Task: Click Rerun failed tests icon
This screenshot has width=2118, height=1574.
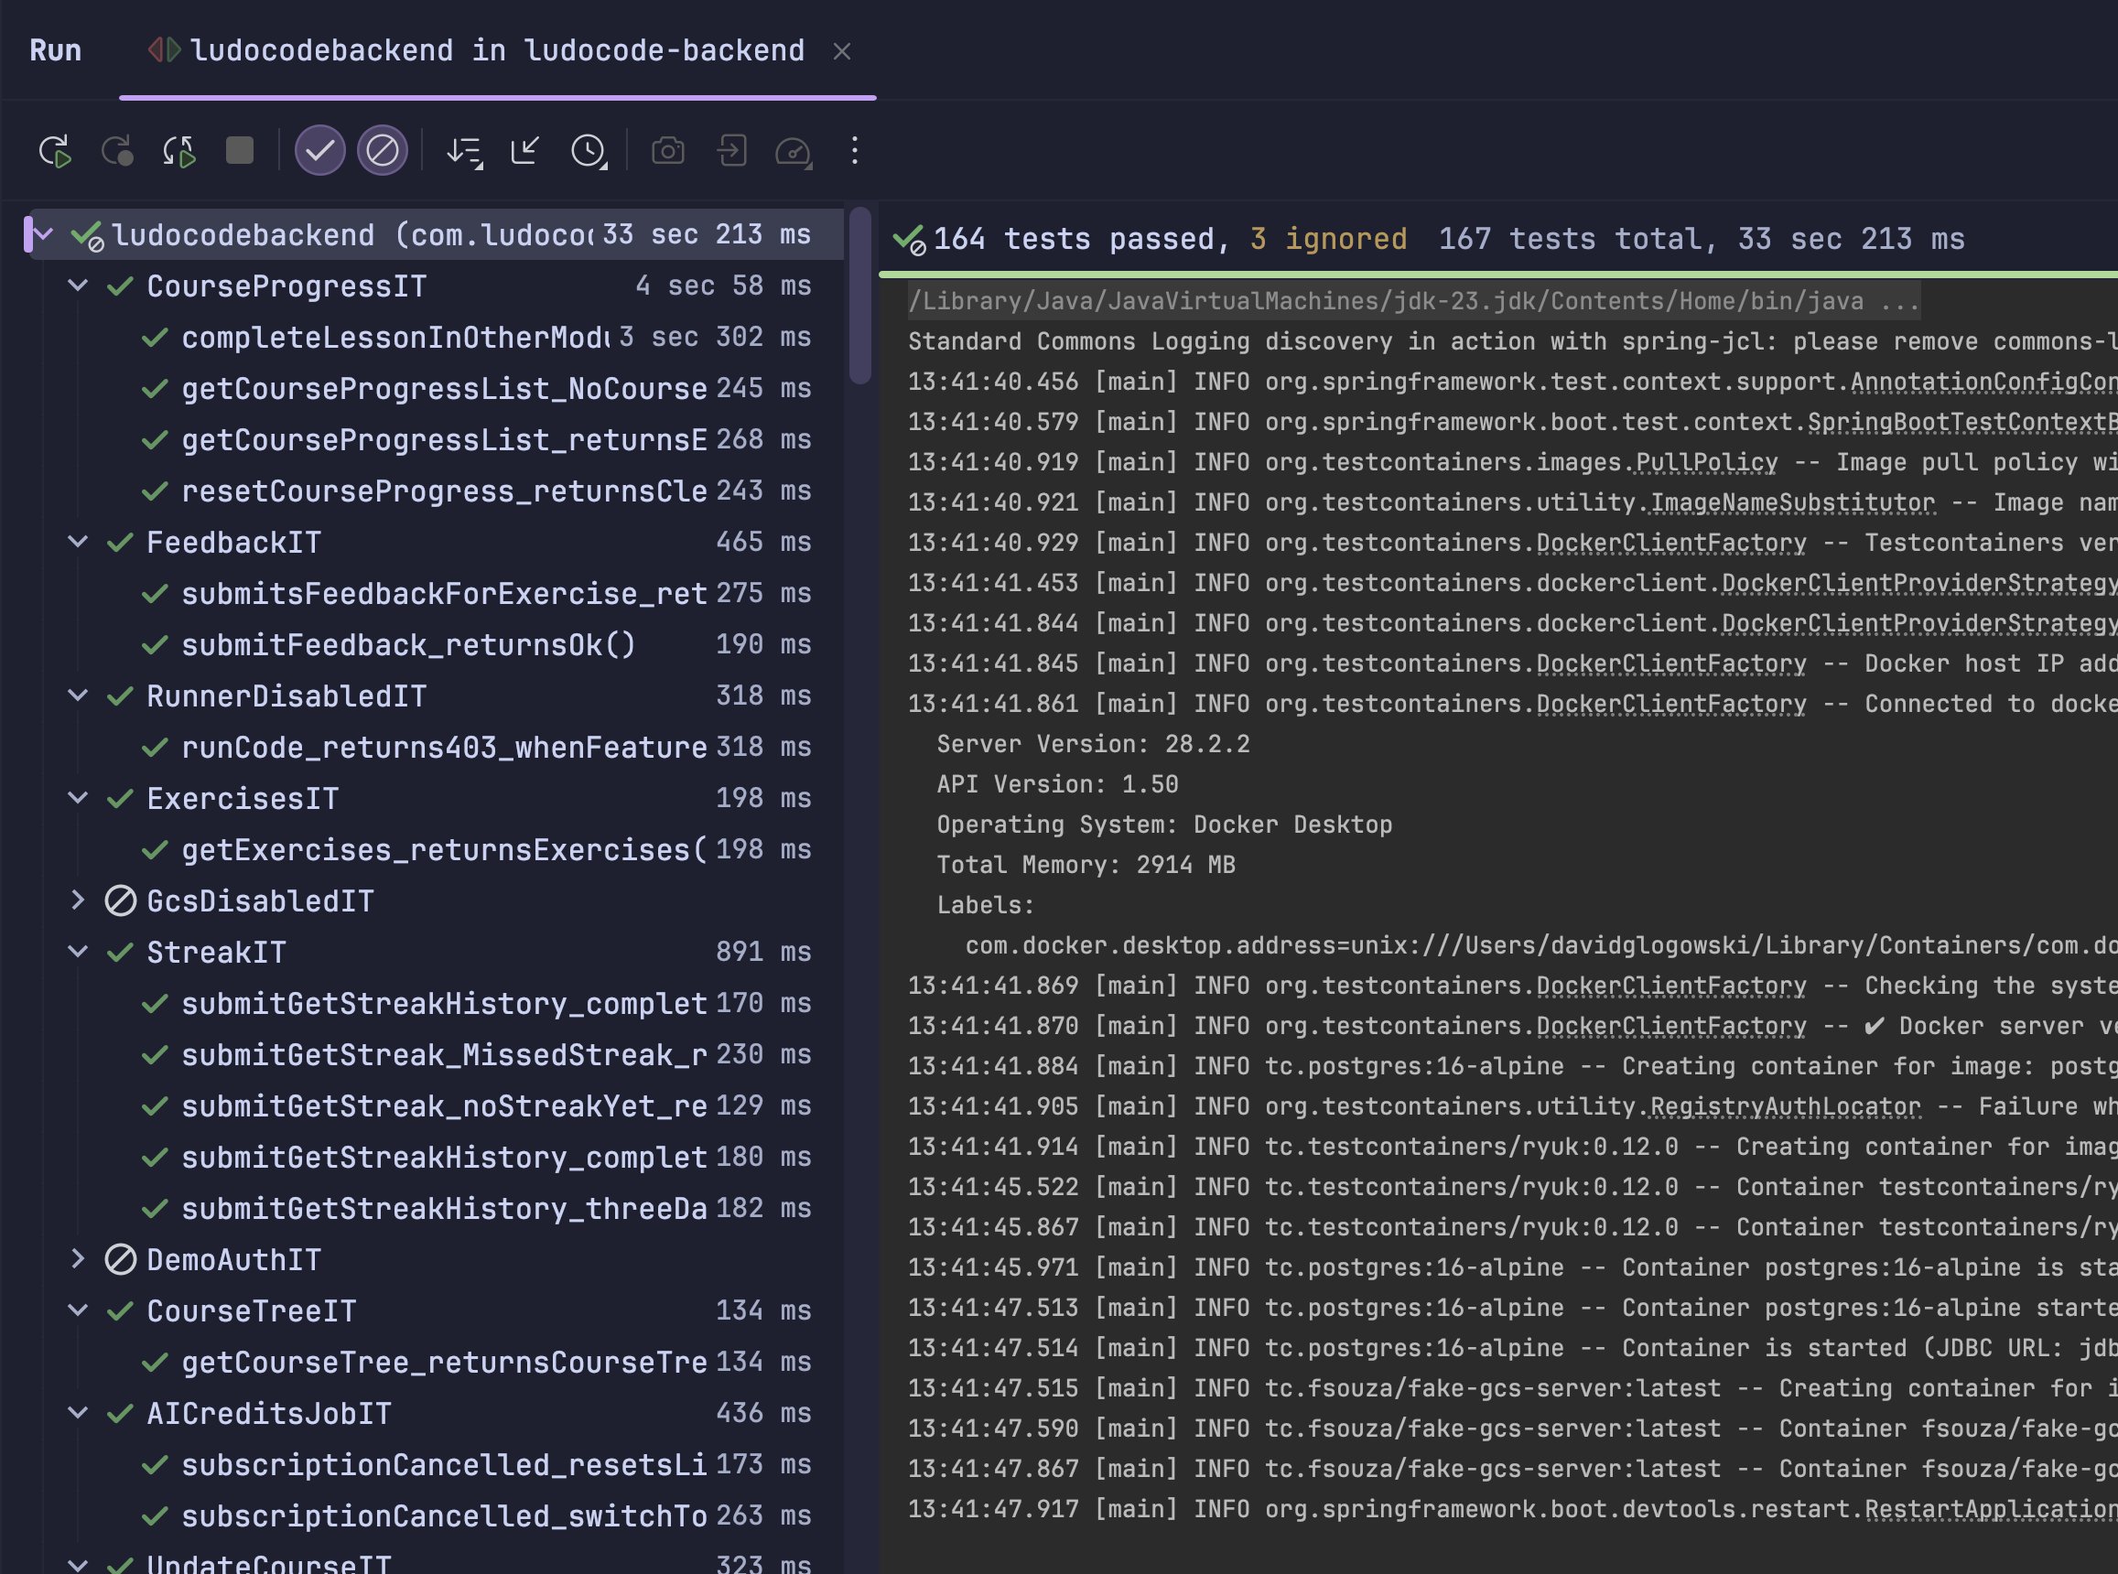Action: coord(117,151)
